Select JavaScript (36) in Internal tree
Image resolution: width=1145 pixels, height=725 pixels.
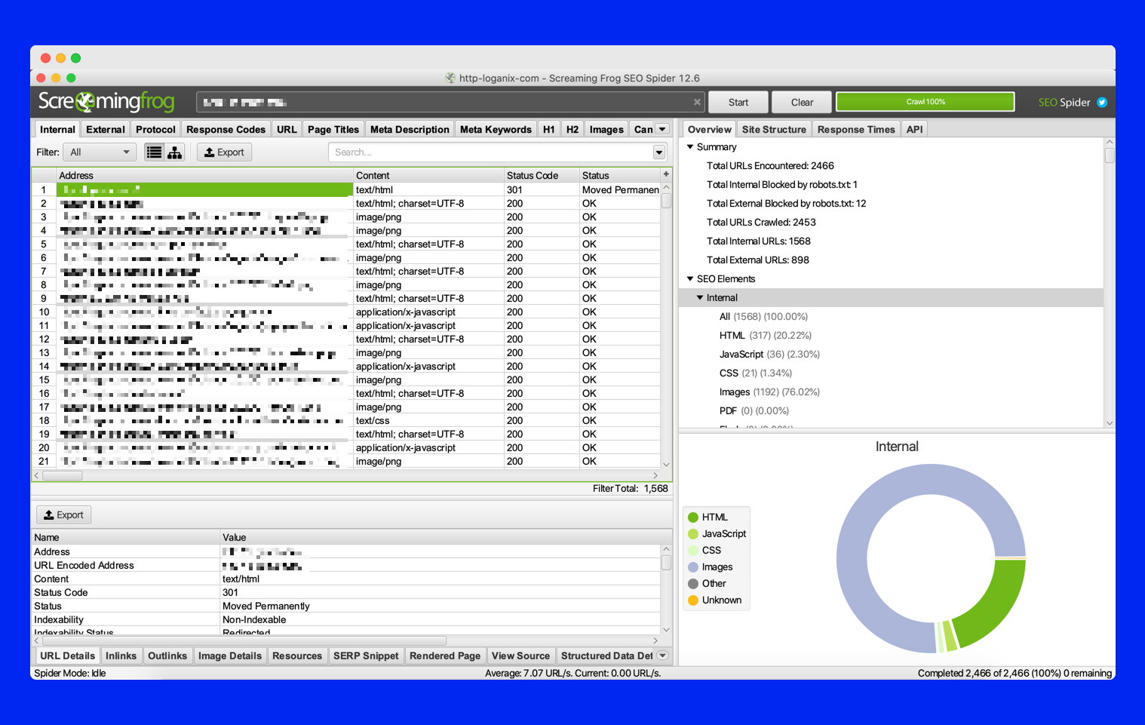point(769,355)
